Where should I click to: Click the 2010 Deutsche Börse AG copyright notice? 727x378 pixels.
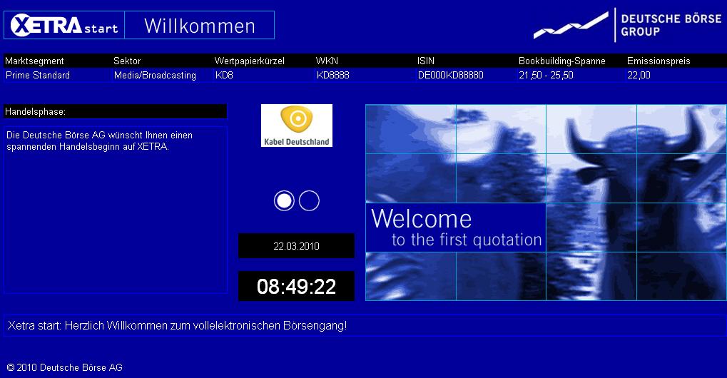pyautogui.click(x=64, y=367)
